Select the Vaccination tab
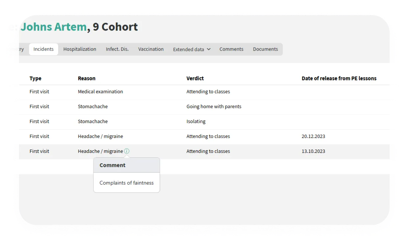Image resolution: width=408 pixels, height=247 pixels. click(151, 49)
